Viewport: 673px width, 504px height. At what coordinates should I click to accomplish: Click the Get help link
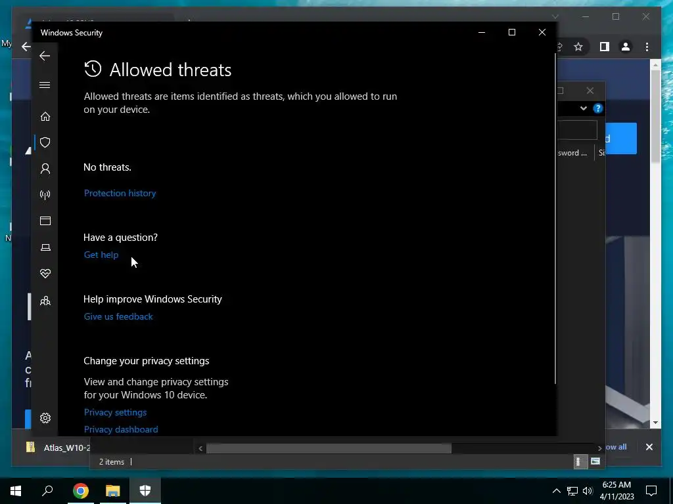pos(101,255)
